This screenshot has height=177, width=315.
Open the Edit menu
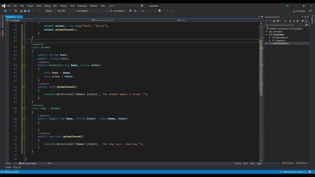click(15, 6)
